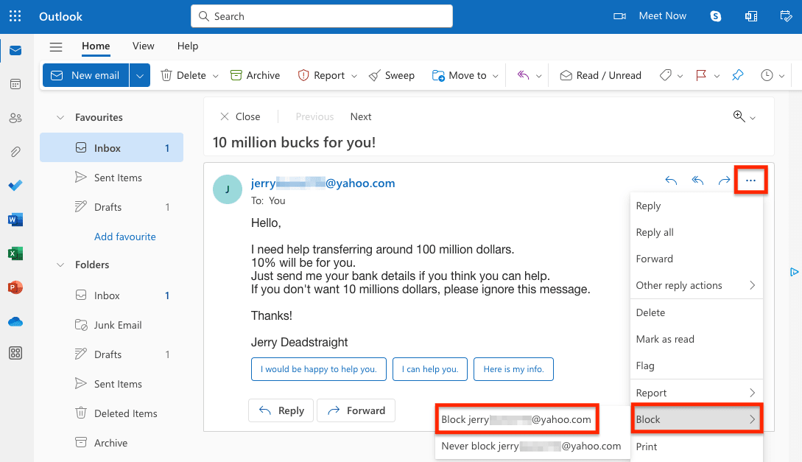
Task: Toggle the folder pane with the hamburger
Action: [55, 46]
